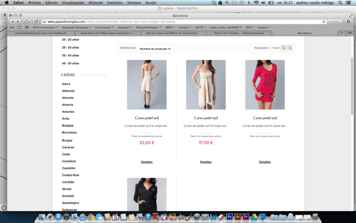
Task: Expand youtube bookmarks folder
Action: (124, 27)
